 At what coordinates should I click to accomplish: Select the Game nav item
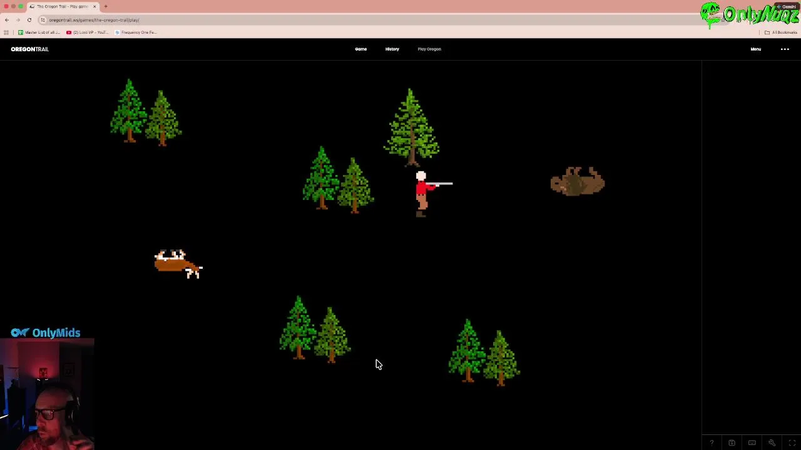coord(361,49)
